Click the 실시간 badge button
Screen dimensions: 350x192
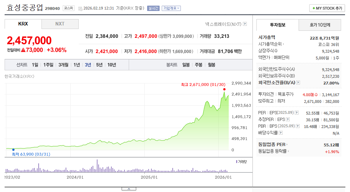tap(153, 8)
